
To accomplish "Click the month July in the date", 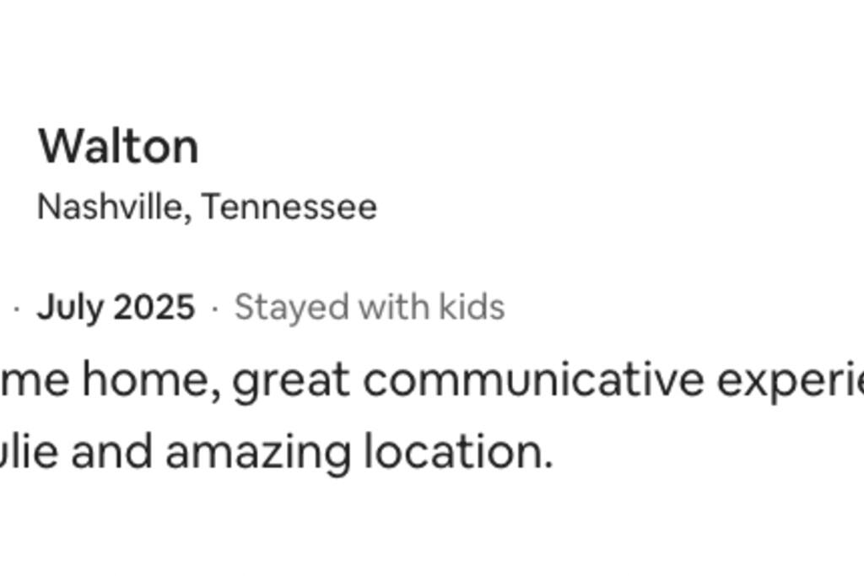I will point(70,307).
